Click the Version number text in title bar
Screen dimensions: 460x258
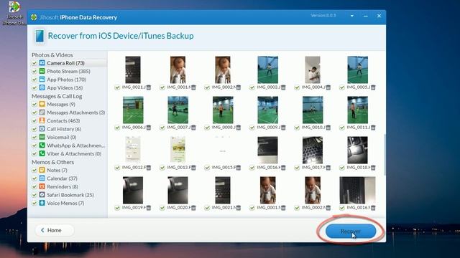click(323, 15)
